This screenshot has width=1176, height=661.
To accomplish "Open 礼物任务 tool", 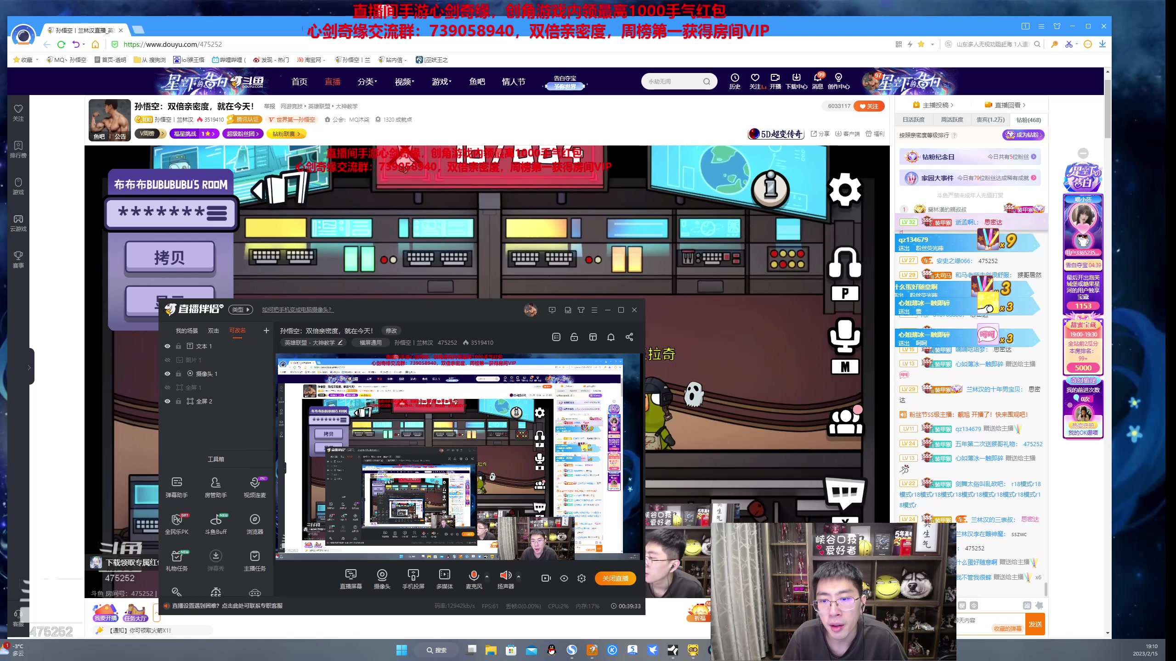I will 176,560.
